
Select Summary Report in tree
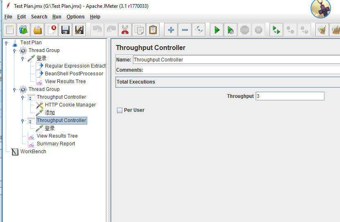[56, 144]
